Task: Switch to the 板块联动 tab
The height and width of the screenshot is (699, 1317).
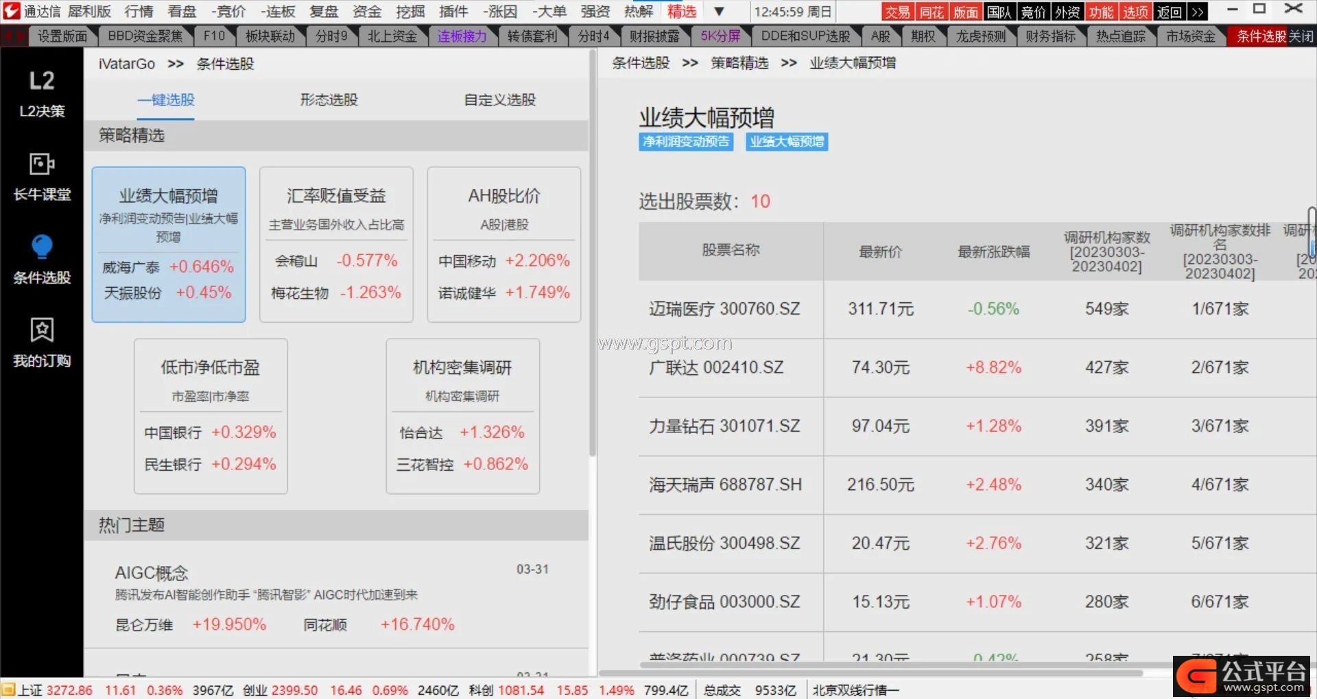Action: coord(270,36)
